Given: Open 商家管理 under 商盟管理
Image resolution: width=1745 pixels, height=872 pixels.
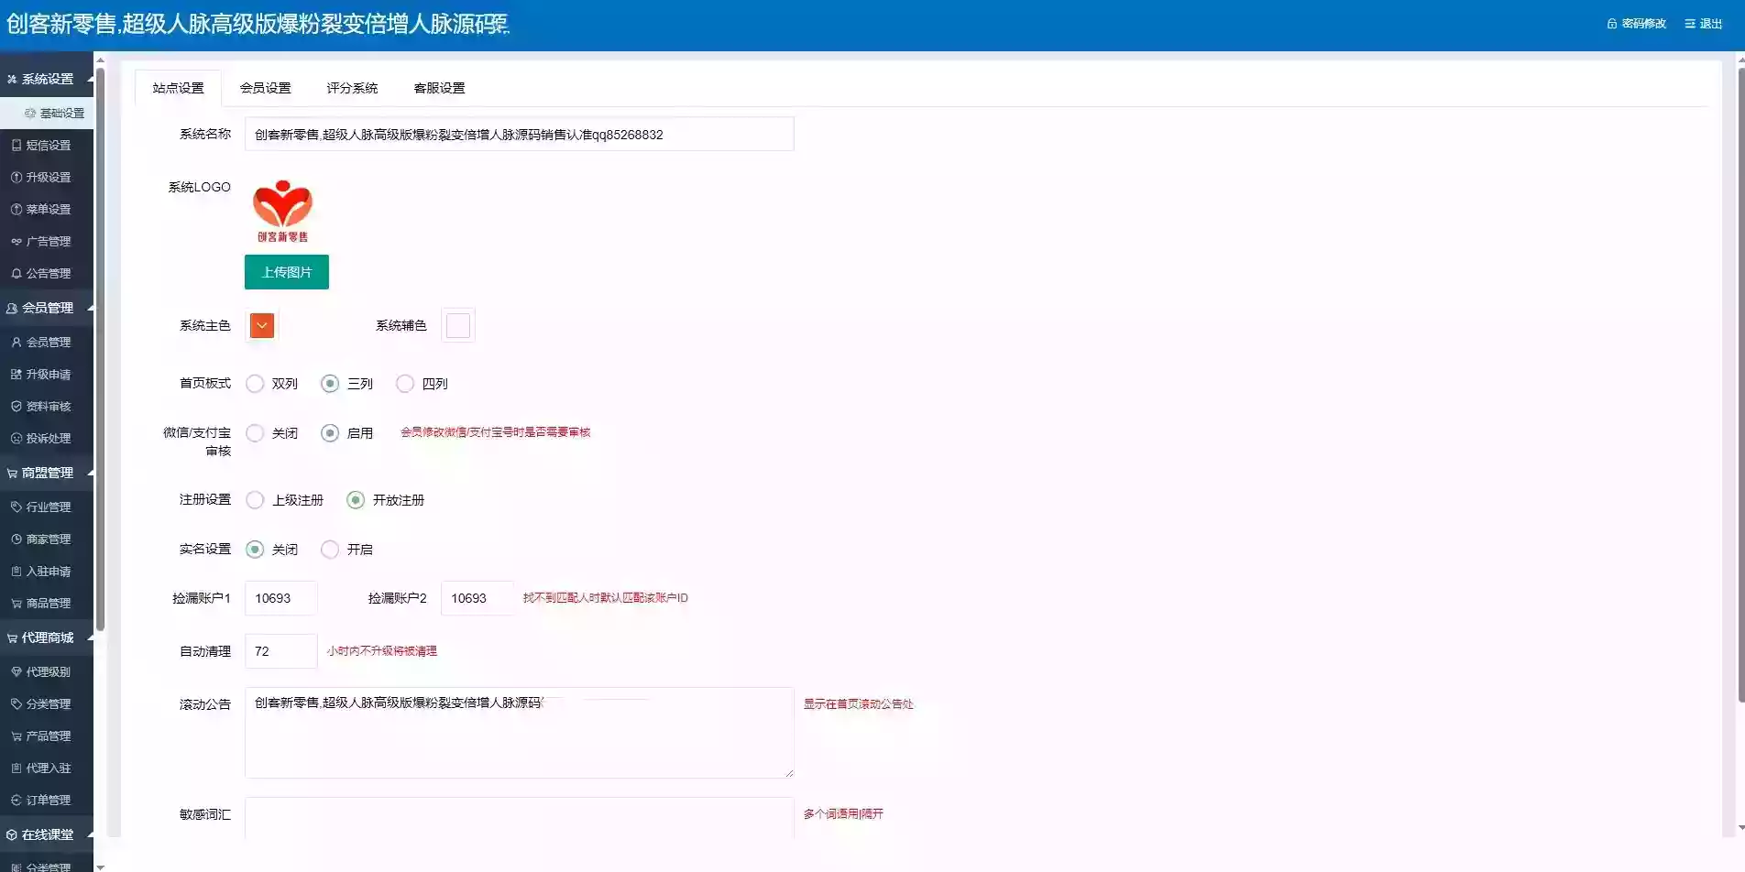Looking at the screenshot, I should [x=46, y=539].
